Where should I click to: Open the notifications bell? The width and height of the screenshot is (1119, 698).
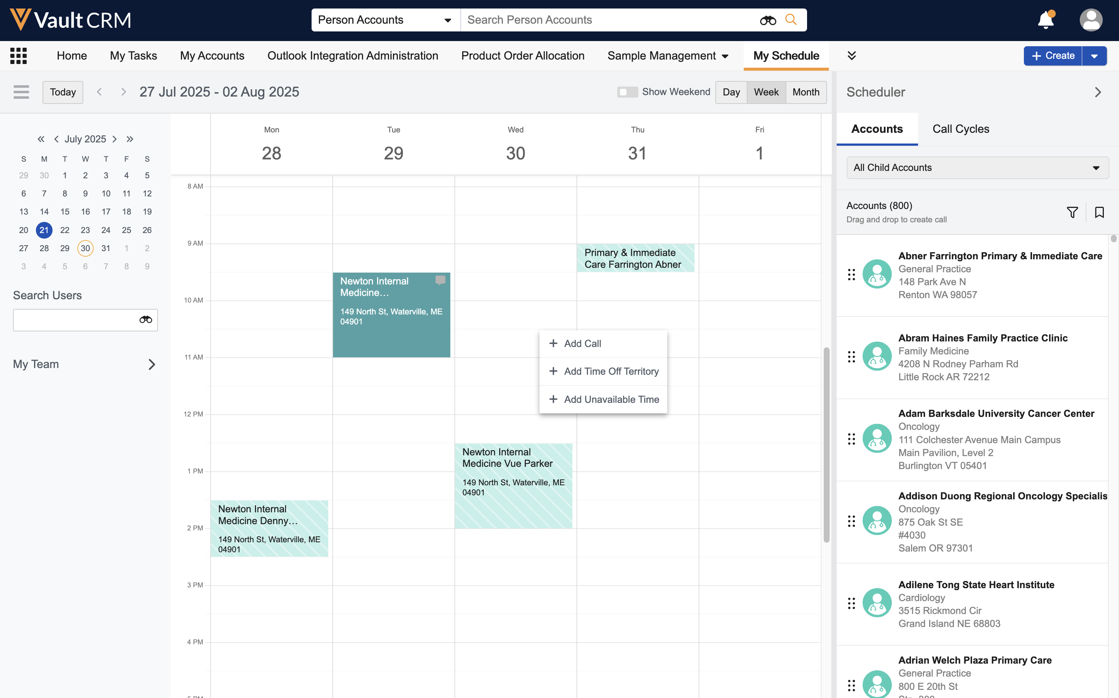tap(1045, 20)
